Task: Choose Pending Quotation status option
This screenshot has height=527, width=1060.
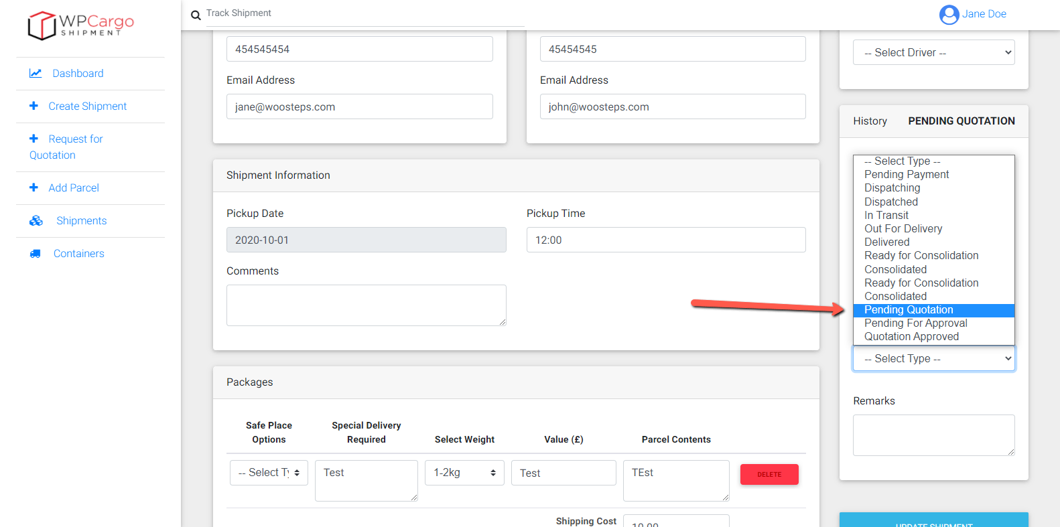Action: (x=933, y=309)
